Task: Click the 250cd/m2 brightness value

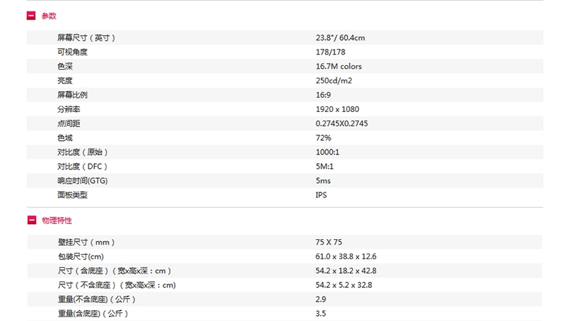Action: tap(334, 80)
